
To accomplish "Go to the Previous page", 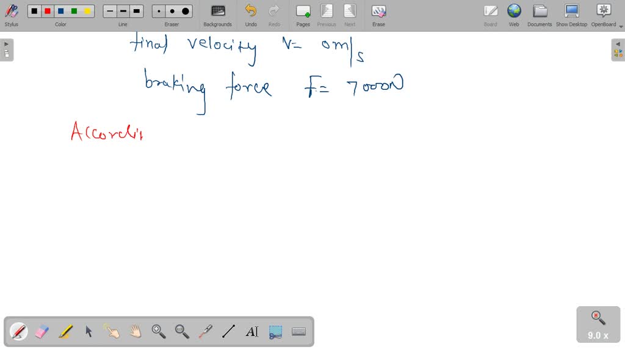I will 327,15.
